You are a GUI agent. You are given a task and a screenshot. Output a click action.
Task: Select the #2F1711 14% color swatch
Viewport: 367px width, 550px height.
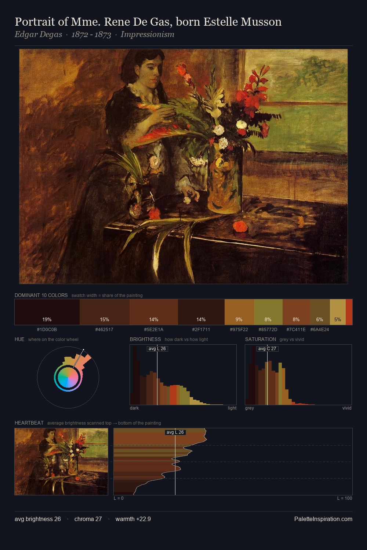tap(201, 312)
